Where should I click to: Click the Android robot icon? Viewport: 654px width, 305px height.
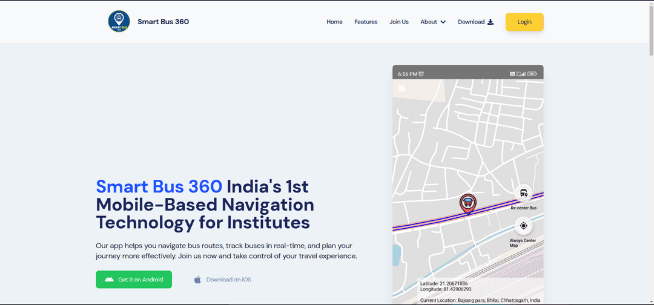pyautogui.click(x=109, y=280)
